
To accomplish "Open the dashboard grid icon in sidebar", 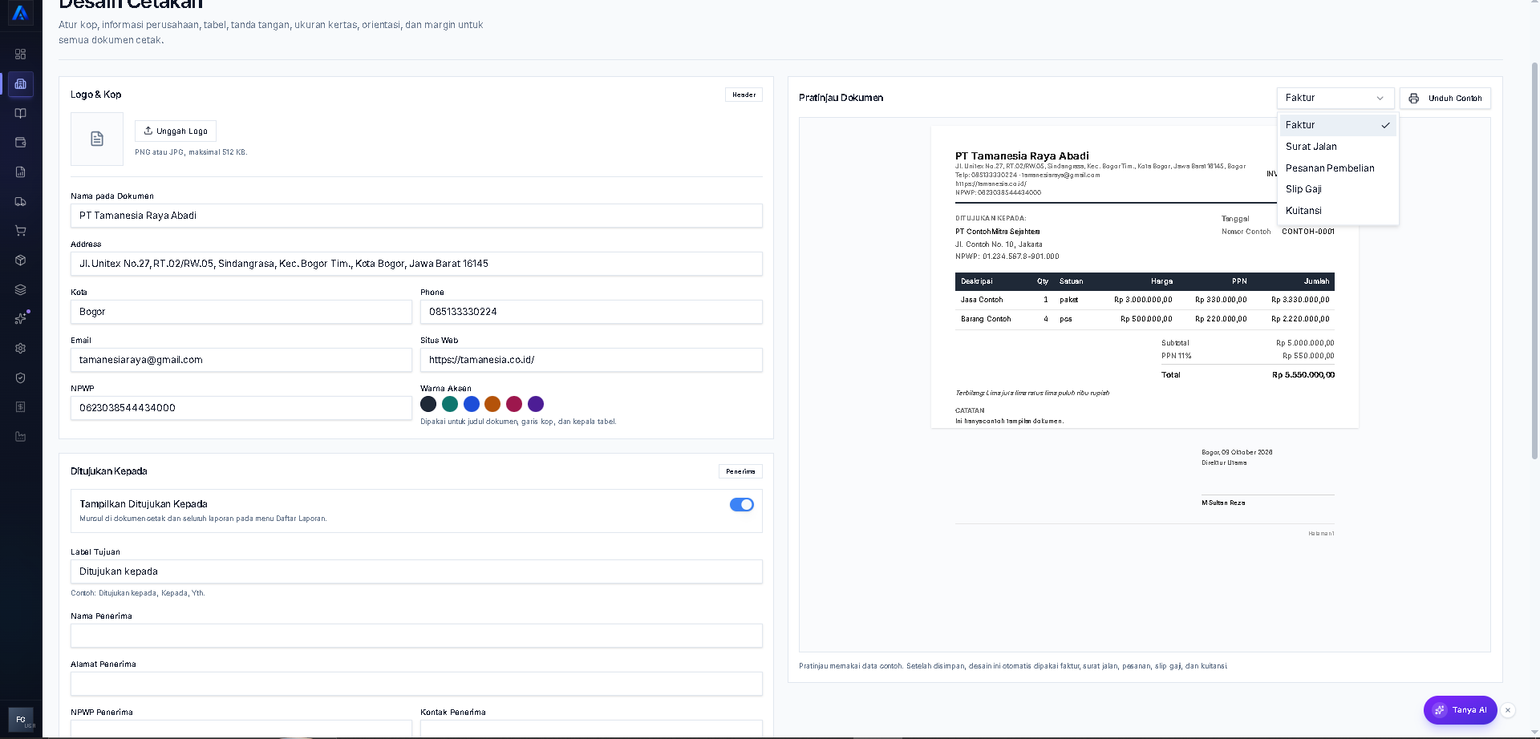I will [21, 55].
